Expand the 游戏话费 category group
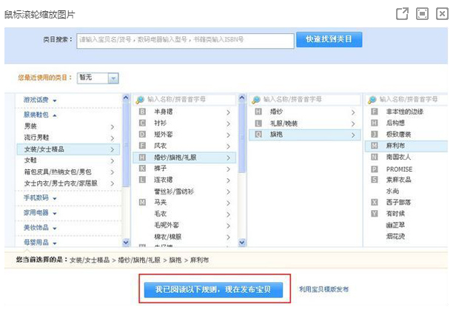456x335 pixels. [40, 100]
